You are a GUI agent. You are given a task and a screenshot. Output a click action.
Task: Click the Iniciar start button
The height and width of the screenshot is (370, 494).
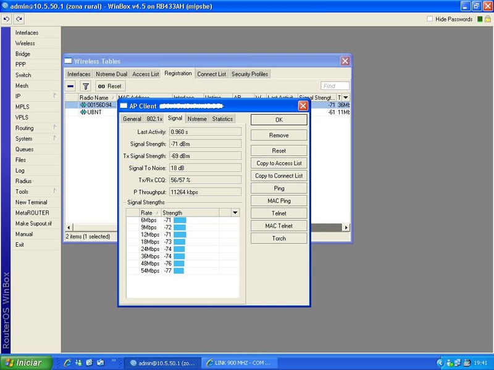(26, 363)
